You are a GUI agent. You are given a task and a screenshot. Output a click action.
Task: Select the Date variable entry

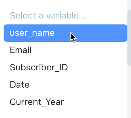click(x=65, y=85)
